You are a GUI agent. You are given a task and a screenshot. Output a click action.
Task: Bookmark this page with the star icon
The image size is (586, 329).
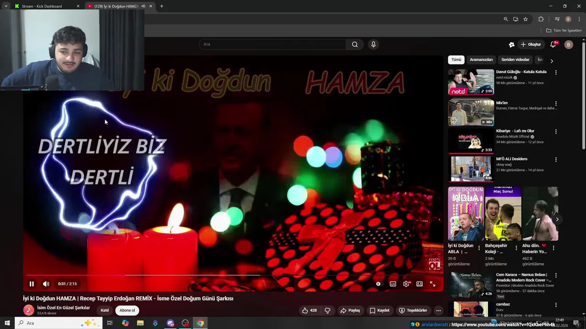[526, 19]
